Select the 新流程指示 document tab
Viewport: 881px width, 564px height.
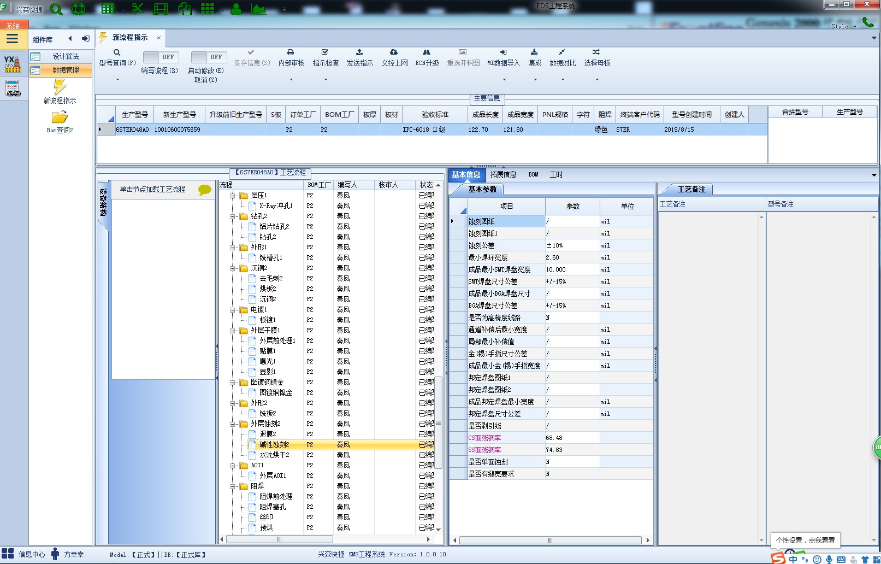[130, 38]
